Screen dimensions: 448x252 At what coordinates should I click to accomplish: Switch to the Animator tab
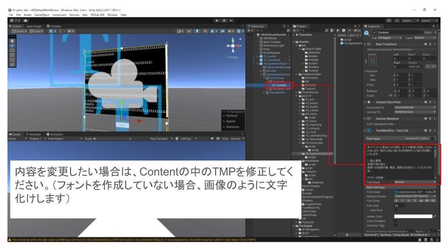click(34, 134)
